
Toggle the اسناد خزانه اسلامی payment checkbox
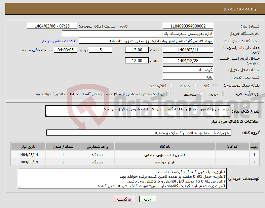pyautogui.click(x=168, y=93)
